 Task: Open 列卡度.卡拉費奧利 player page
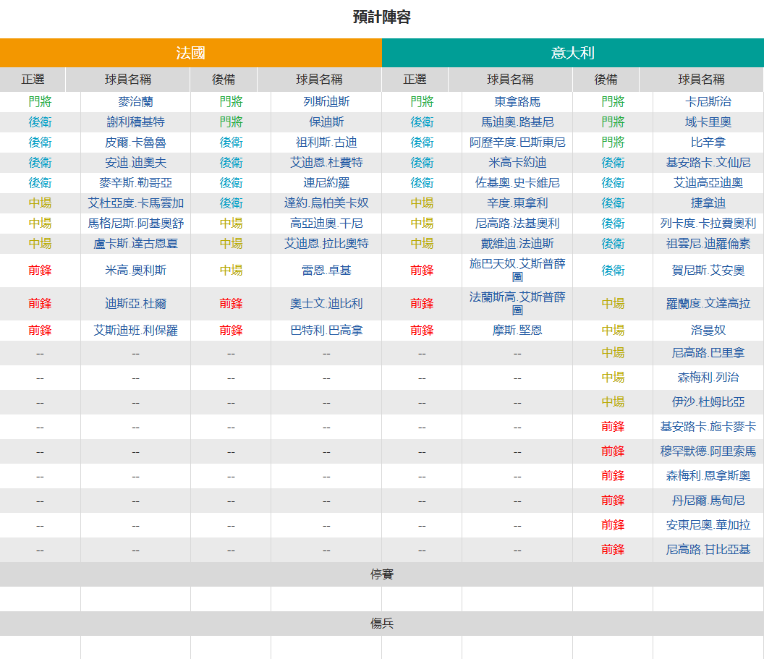708,224
